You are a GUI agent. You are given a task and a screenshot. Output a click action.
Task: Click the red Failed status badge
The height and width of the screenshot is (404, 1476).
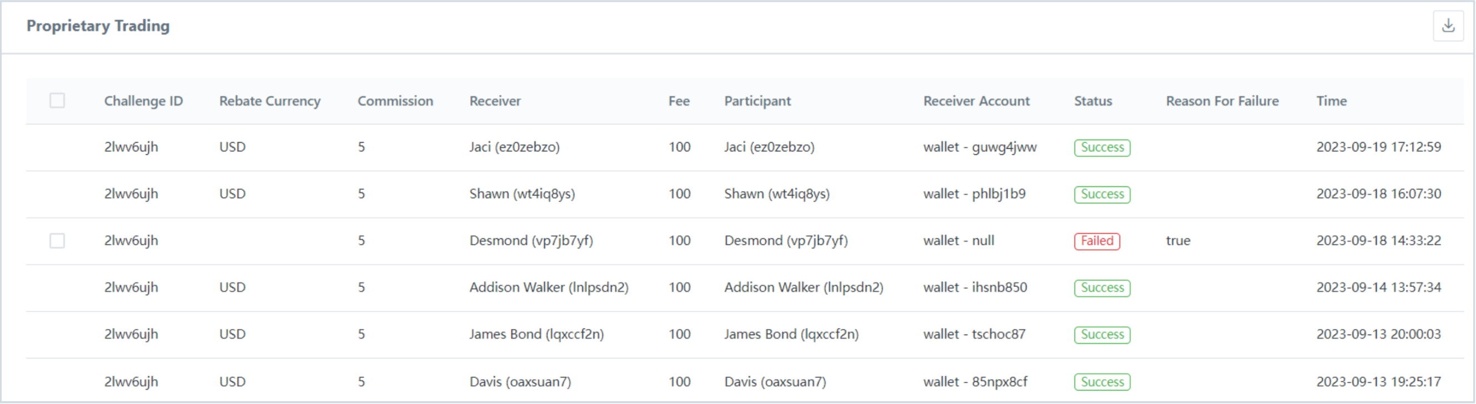click(1097, 241)
